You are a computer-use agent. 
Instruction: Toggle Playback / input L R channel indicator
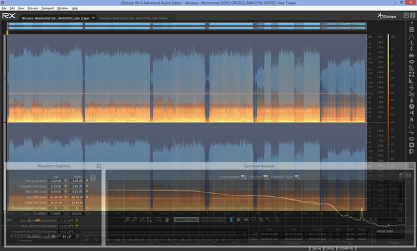(297, 177)
